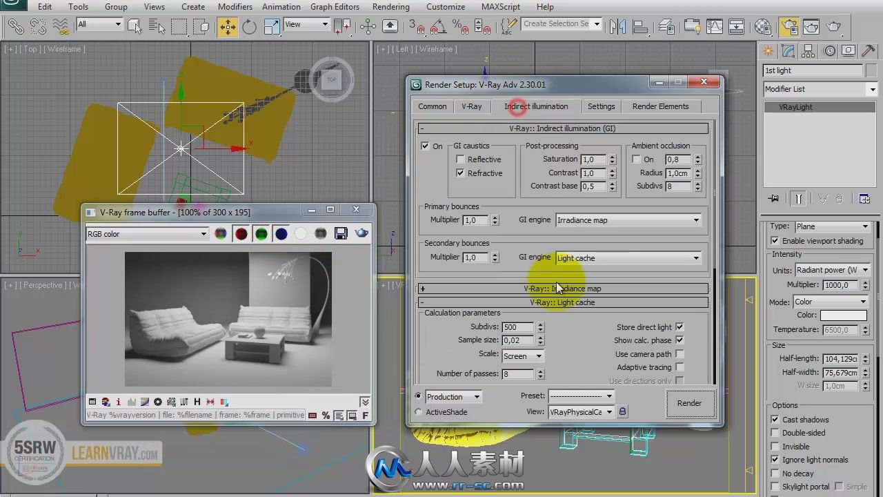Activate Select and Move tool
Screen dimensions: 883x497
227,26
